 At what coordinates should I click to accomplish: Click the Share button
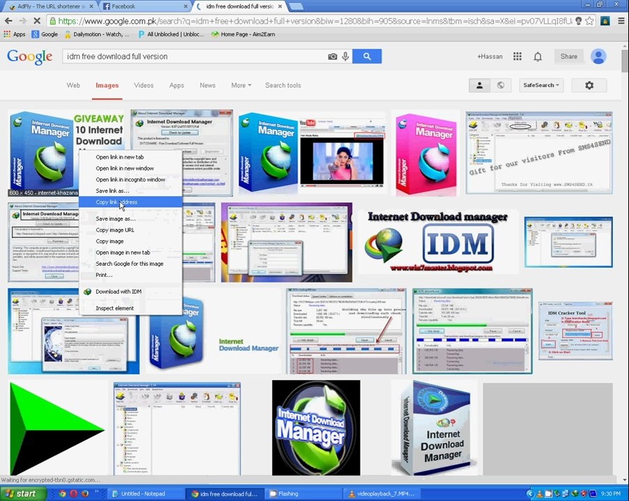[x=568, y=56]
